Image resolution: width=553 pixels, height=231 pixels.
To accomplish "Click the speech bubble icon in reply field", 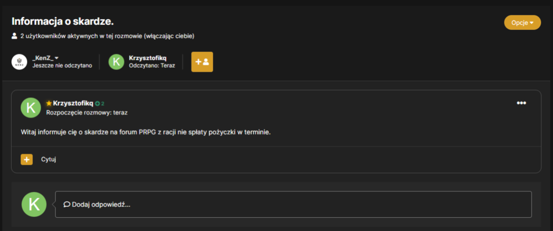I will tap(67, 205).
